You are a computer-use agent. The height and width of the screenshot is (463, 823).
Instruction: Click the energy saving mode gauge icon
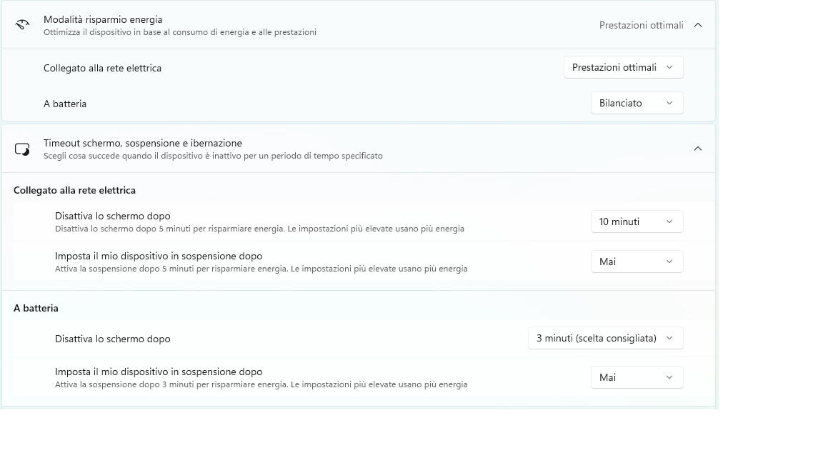22,25
